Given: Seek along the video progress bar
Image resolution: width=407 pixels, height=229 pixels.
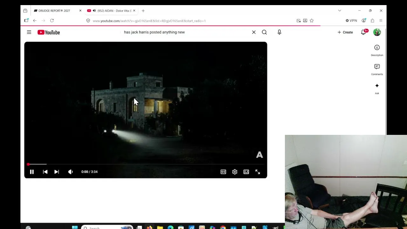Looking at the screenshot, I should [146, 164].
